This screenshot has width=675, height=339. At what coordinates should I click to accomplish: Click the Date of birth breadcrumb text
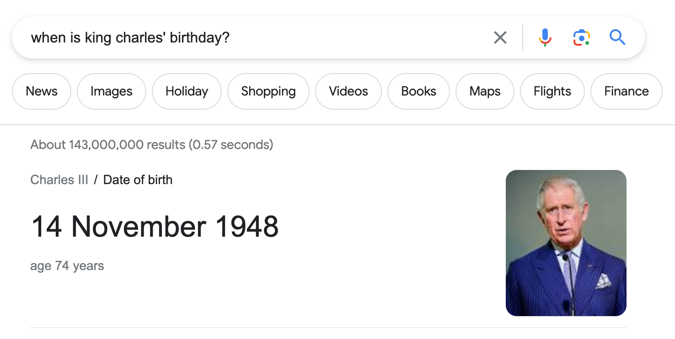(x=138, y=180)
